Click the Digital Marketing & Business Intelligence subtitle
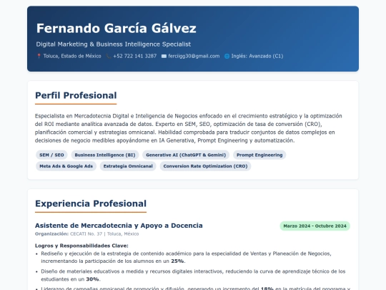Image resolution: width=386 pixels, height=290 pixels. [114, 44]
